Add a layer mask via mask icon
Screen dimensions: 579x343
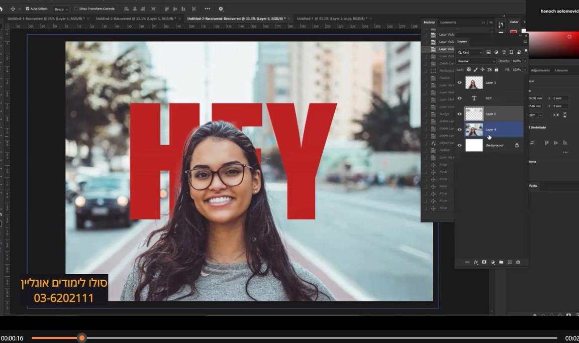point(484,262)
